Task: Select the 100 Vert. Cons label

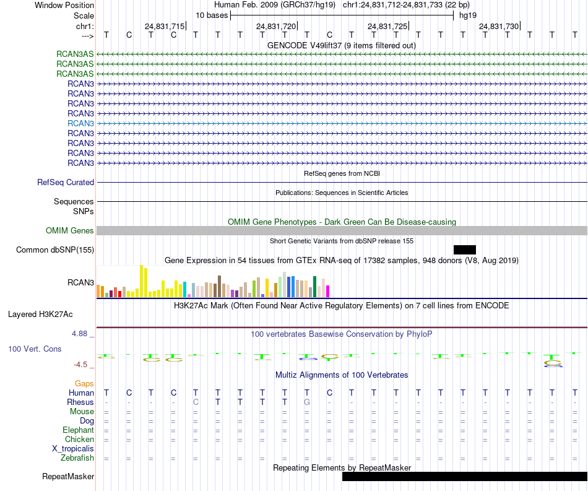Action: click(35, 349)
